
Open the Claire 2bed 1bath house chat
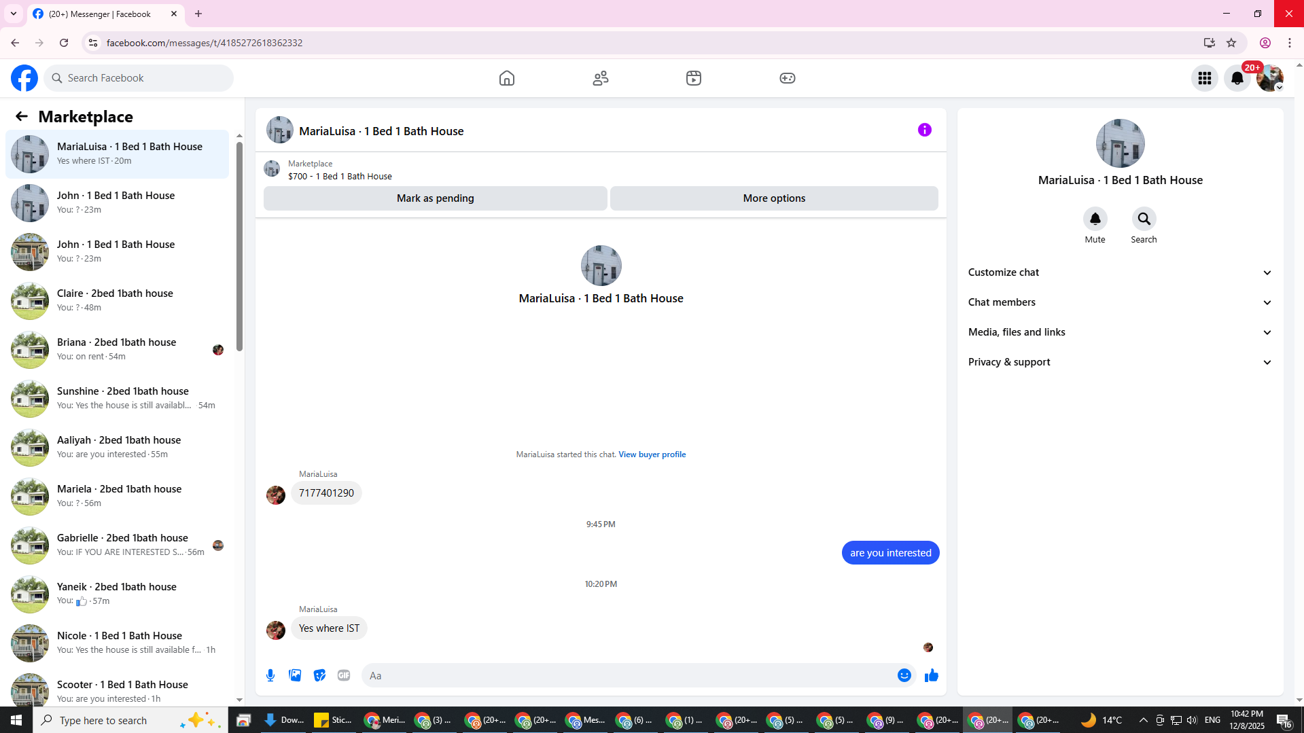point(118,301)
